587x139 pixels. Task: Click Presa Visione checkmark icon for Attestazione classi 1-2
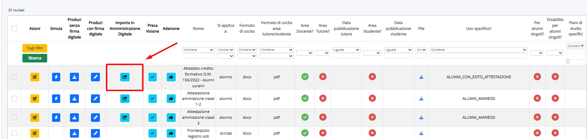click(x=153, y=99)
